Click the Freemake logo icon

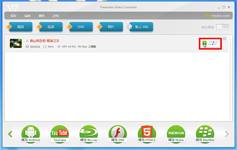(13, 8)
